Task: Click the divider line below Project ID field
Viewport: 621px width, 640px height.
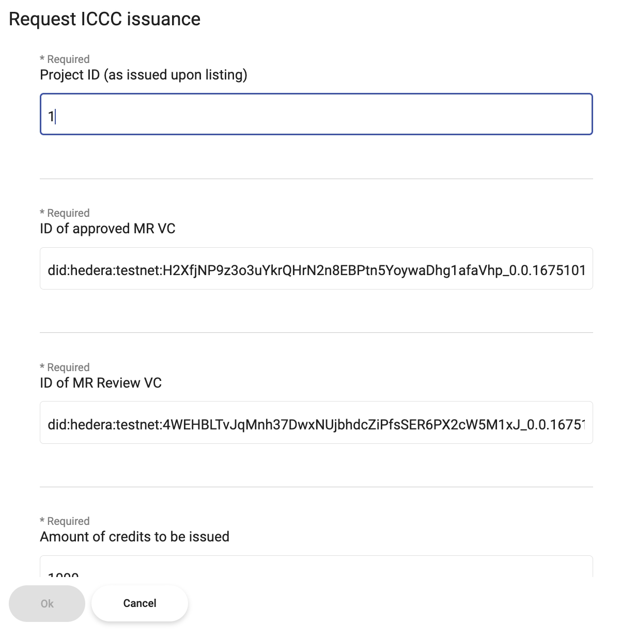Action: click(316, 179)
